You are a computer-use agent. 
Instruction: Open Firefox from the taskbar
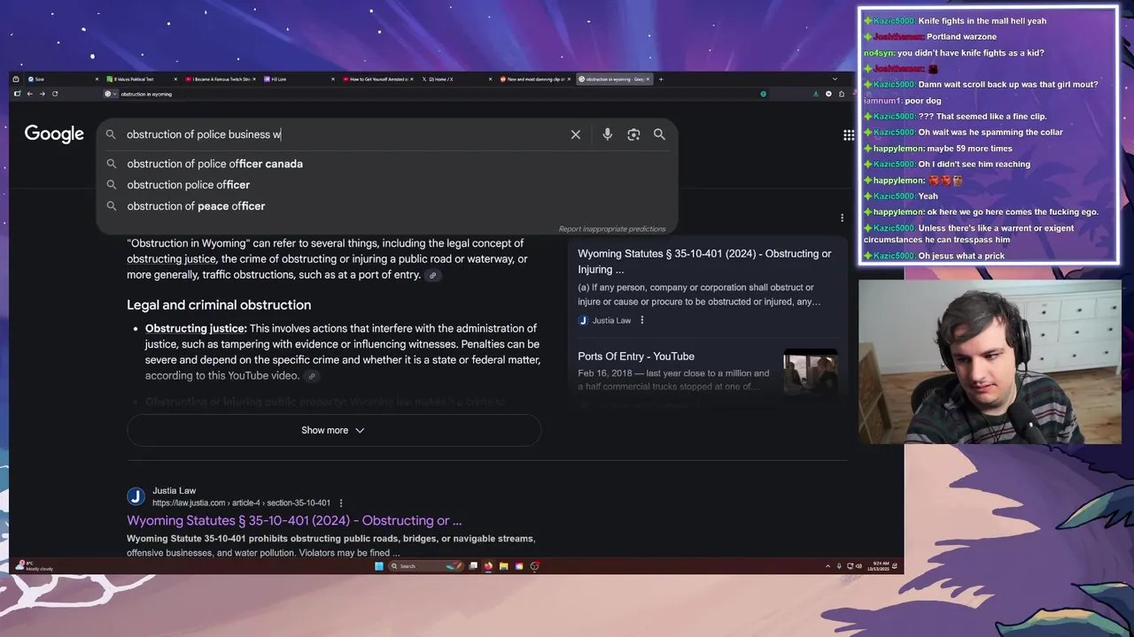point(487,566)
